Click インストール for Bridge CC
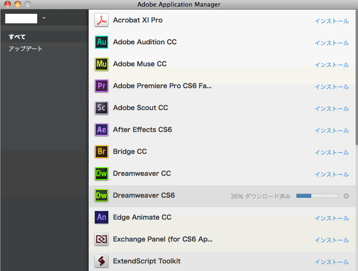This screenshot has width=358, height=271. pyautogui.click(x=332, y=152)
